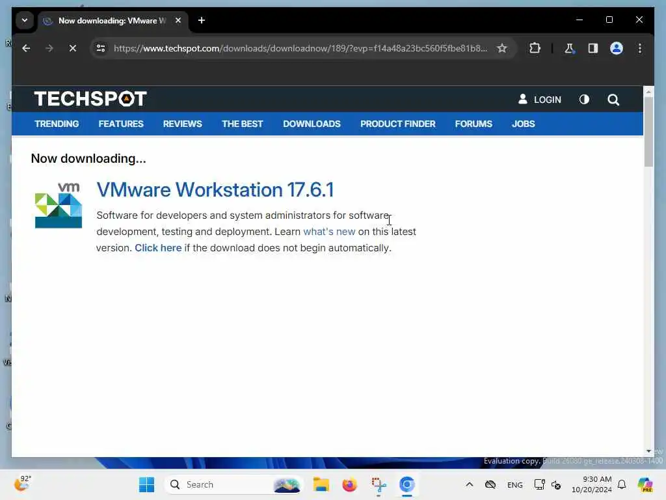Click the muted volume tray icon
This screenshot has height=500, width=666.
[556, 484]
